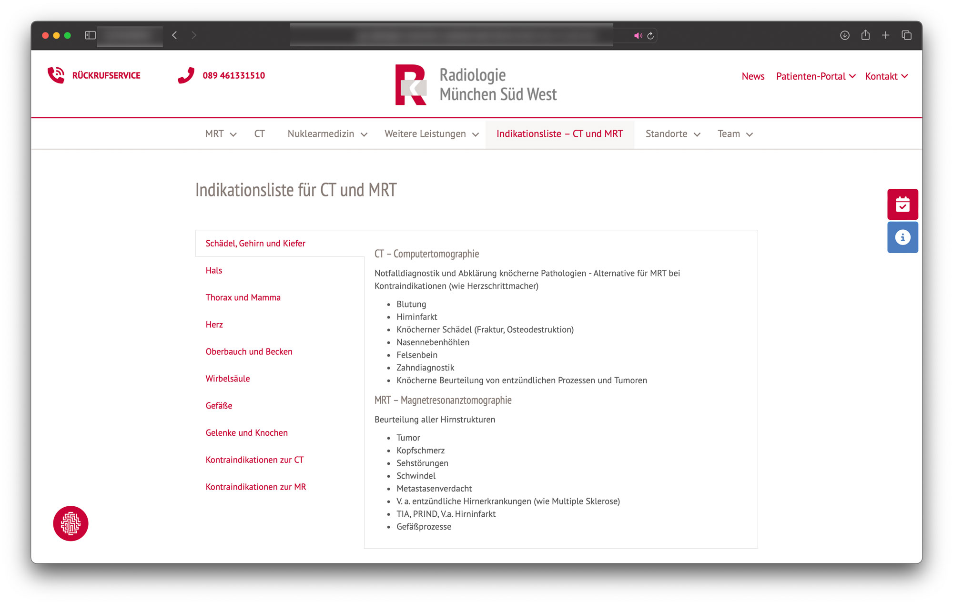The height and width of the screenshot is (604, 953).
Task: Mute tab audio via speaker icon
Action: click(638, 36)
